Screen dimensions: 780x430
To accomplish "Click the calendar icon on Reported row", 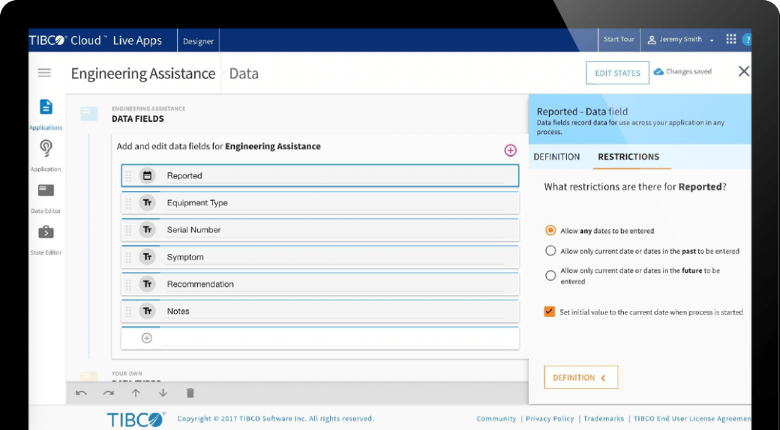I will coord(147,175).
